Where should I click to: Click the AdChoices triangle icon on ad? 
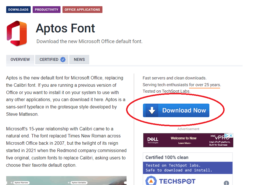pos(227,135)
